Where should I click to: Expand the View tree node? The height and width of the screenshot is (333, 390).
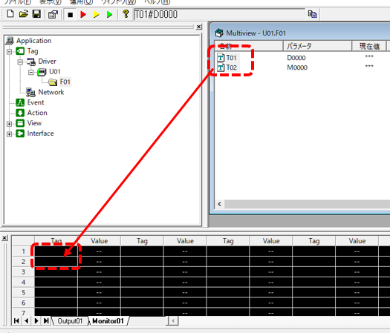pos(10,124)
